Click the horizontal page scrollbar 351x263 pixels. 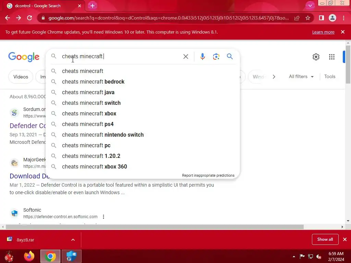point(155,227)
